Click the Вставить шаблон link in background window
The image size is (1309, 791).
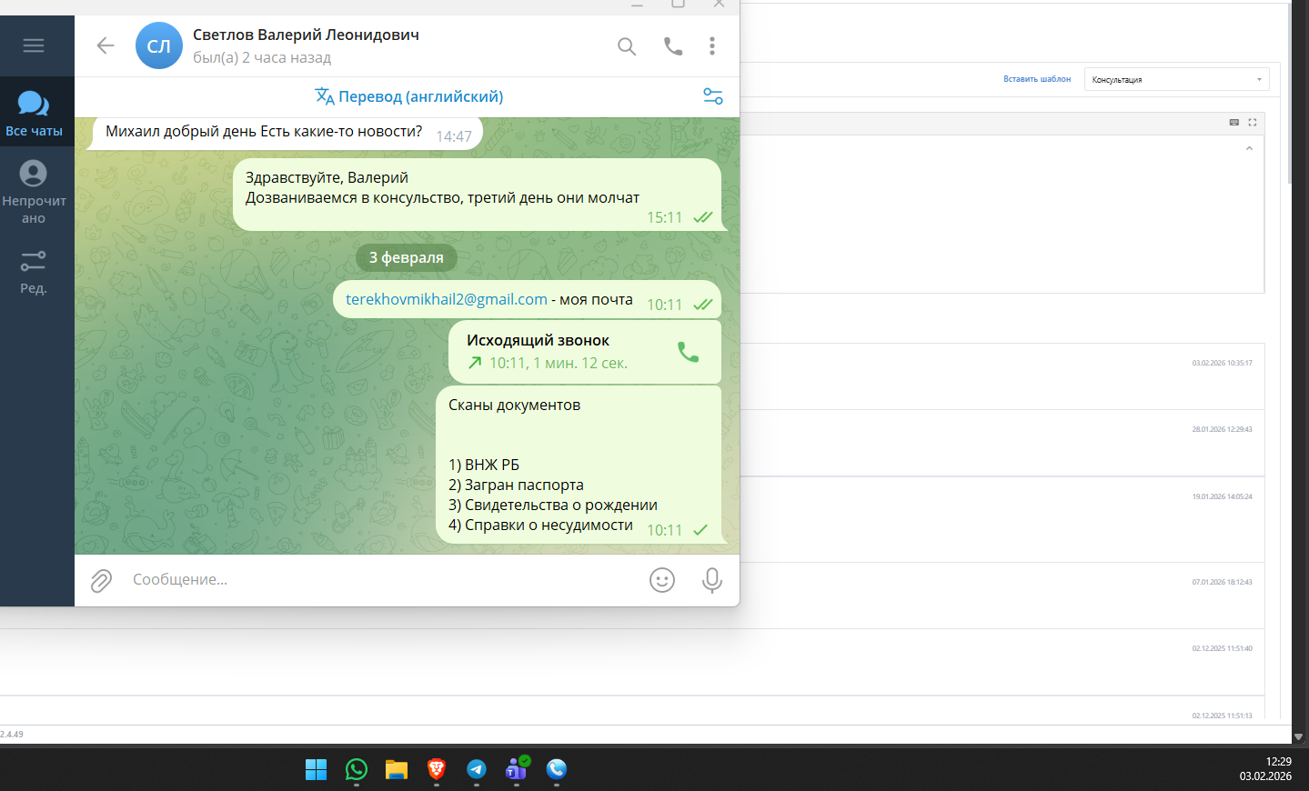(1037, 79)
